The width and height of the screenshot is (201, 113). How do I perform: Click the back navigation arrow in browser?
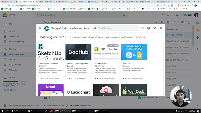[2, 5]
